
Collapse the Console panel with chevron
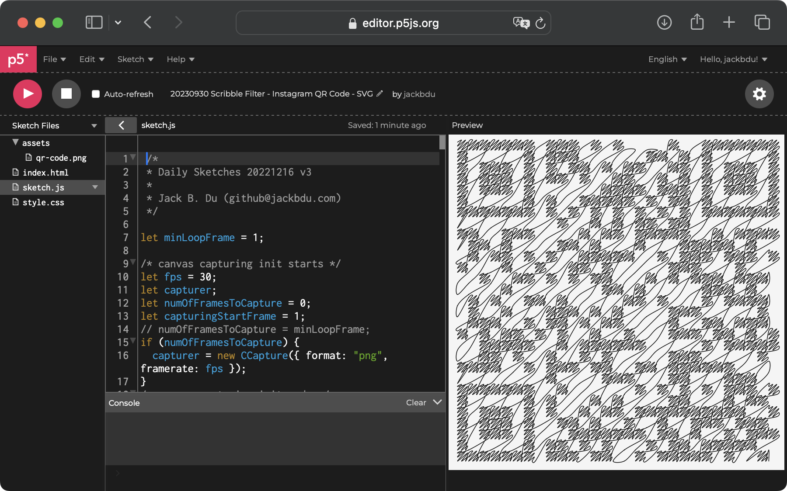(437, 402)
